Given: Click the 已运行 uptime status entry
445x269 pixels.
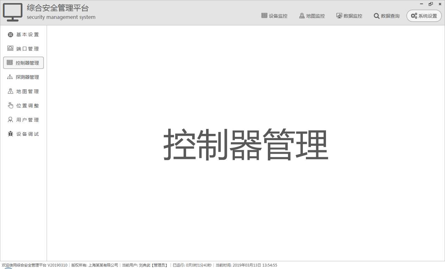Looking at the screenshot, I should point(192,265).
